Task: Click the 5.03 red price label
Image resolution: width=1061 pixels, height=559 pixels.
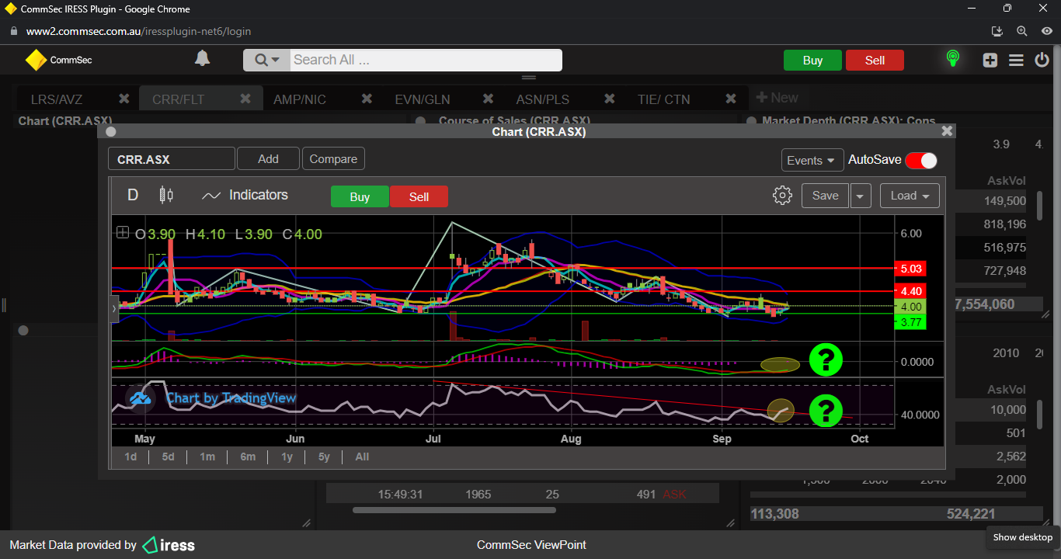Action: coord(911,269)
